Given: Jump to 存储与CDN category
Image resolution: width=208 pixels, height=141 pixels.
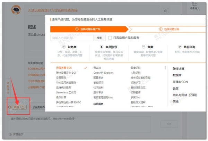Looking at the screenshot, I should [x=180, y=82].
